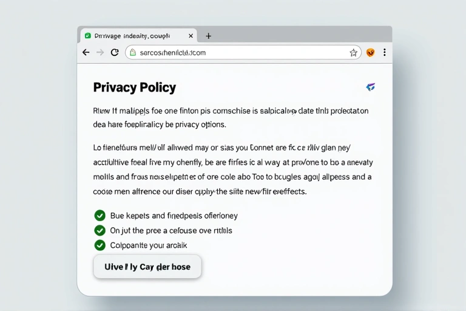466x311 pixels.
Task: Open a new tab with the plus button
Action: tap(208, 36)
